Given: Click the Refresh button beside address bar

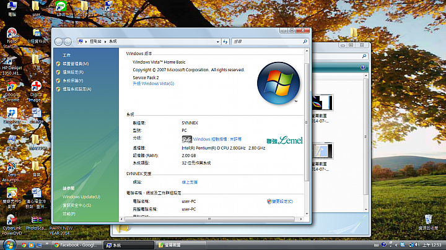Looking at the screenshot, I should click(x=225, y=41).
